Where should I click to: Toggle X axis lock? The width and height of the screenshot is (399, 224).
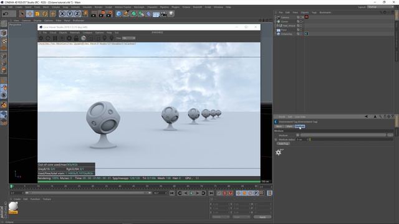(62, 14)
